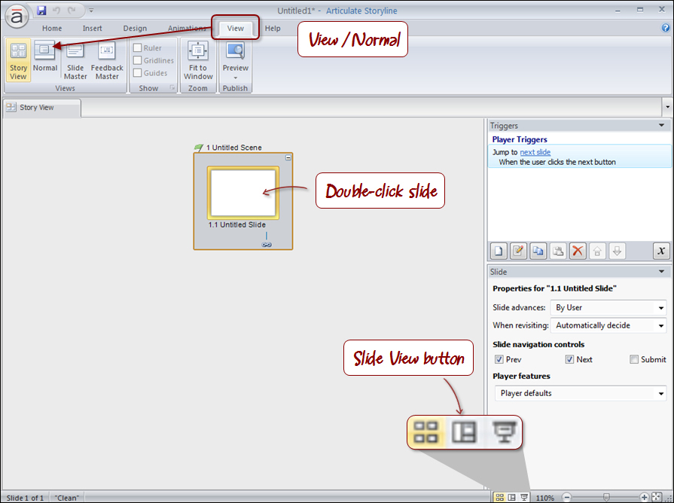The height and width of the screenshot is (503, 674).
Task: Copy the selected trigger
Action: 538,251
